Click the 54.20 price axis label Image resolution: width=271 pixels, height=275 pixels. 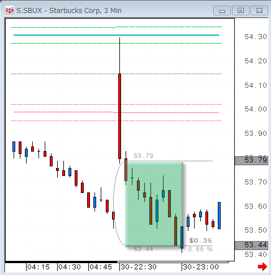point(256,61)
